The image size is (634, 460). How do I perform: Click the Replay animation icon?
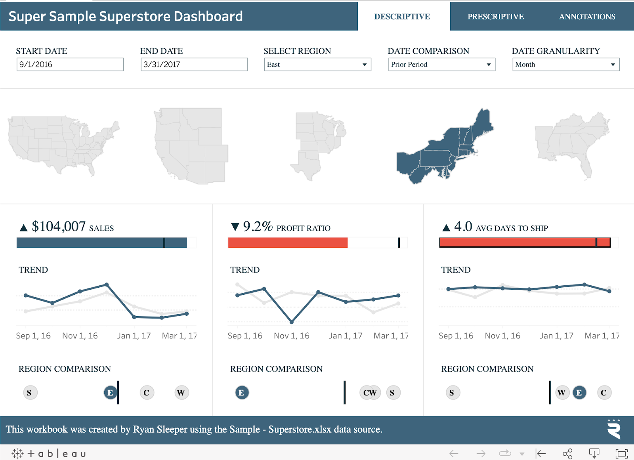(505, 453)
